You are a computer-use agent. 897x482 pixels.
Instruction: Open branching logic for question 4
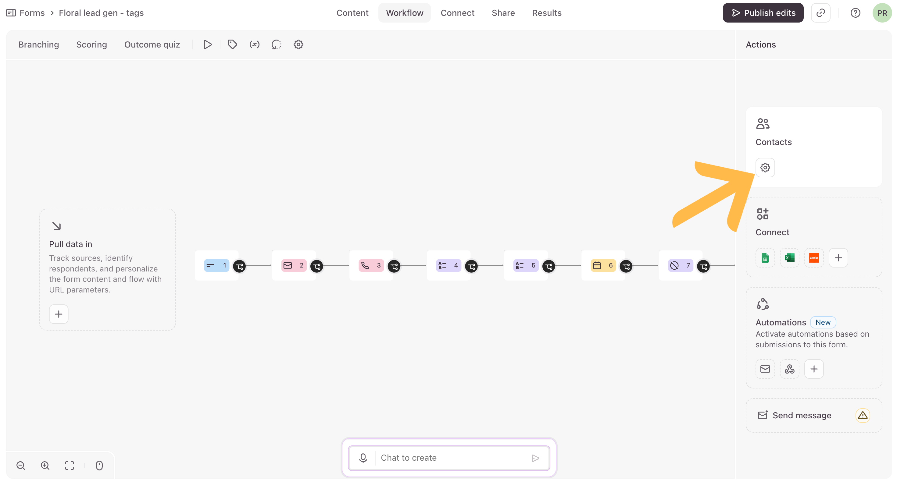tap(471, 267)
